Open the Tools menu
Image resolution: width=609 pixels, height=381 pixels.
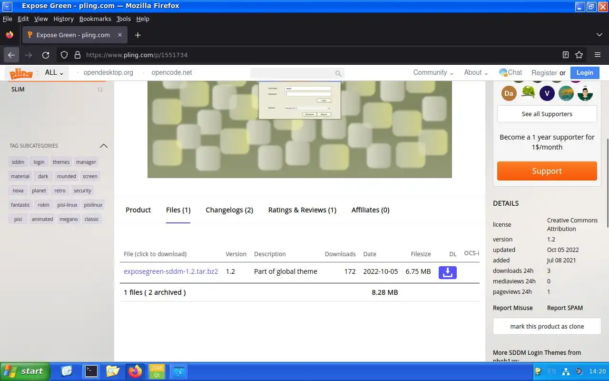pos(124,19)
